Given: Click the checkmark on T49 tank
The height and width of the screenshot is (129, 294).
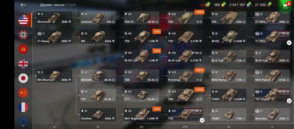Looking at the screenshot, I should 202,120.
